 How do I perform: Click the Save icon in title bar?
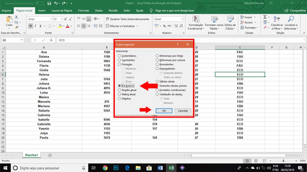[x=49, y=3]
